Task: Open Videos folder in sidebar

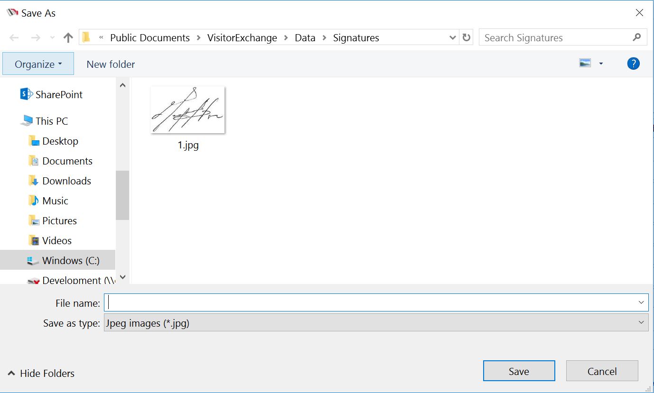Action: [x=57, y=240]
